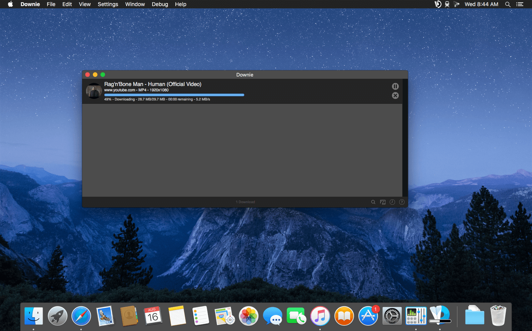532x331 pixels.
Task: Launch Safari from the Dock
Action: click(81, 316)
